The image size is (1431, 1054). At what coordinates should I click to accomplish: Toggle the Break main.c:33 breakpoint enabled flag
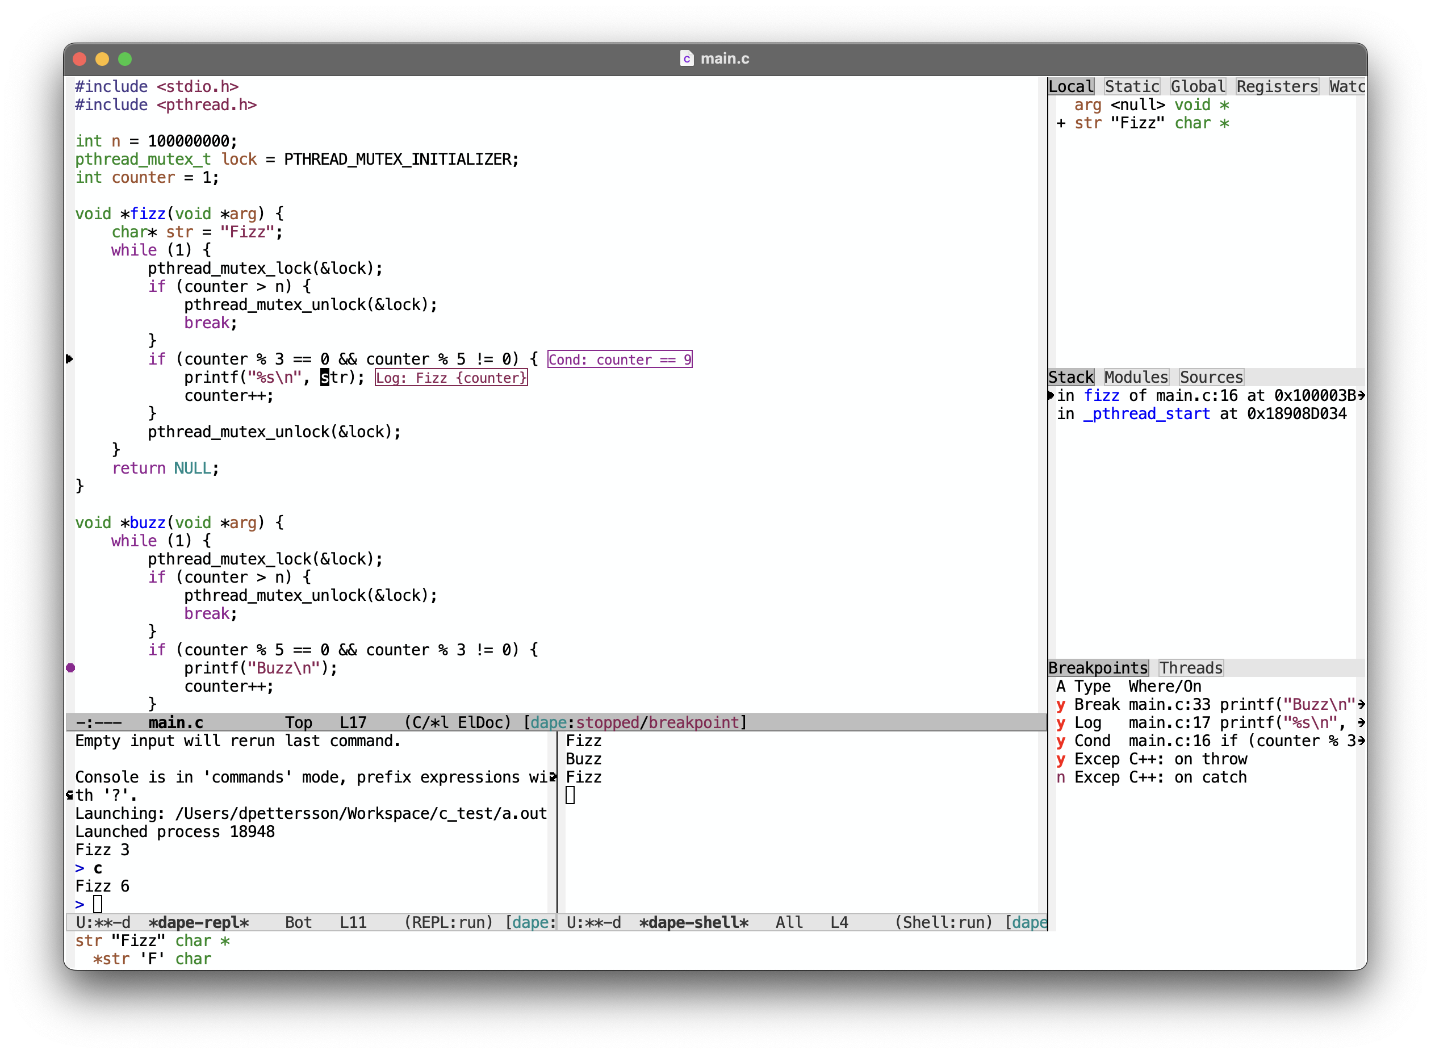tap(1060, 704)
